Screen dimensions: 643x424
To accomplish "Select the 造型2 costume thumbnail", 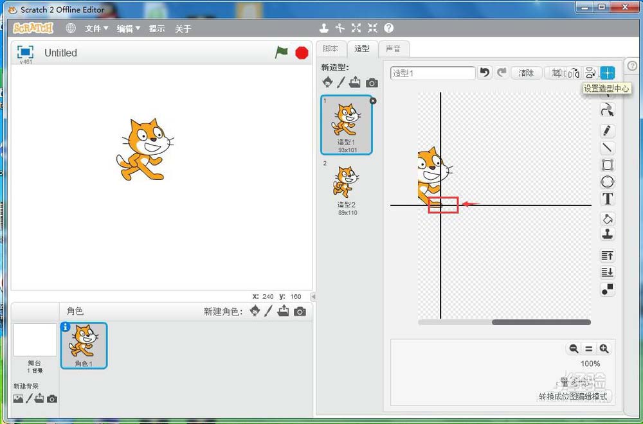I will pos(347,188).
